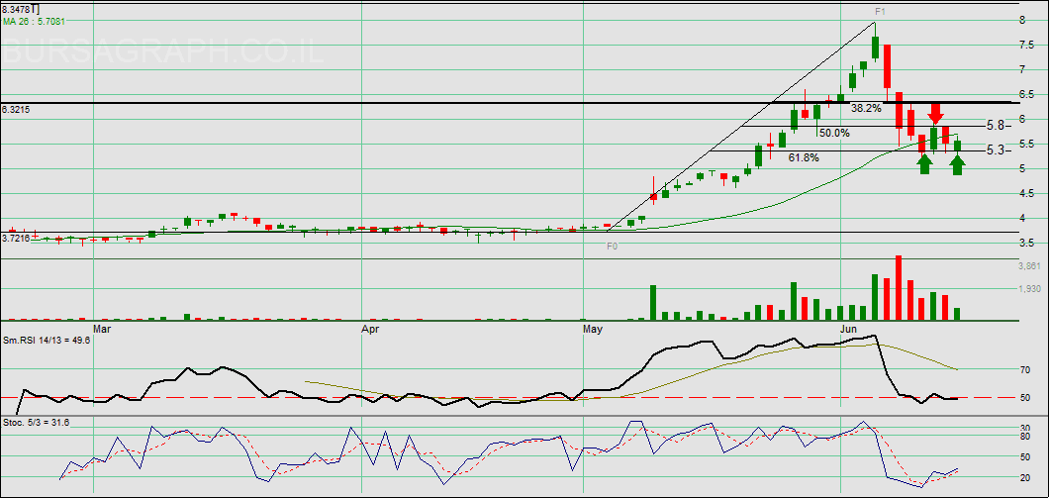Click the red down arrow marker
The width and height of the screenshot is (1049, 498).
[x=934, y=112]
